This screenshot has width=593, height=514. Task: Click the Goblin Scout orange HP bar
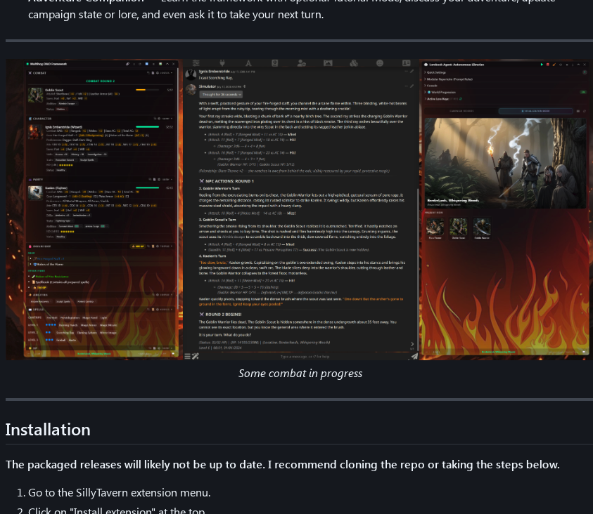tap(147, 90)
